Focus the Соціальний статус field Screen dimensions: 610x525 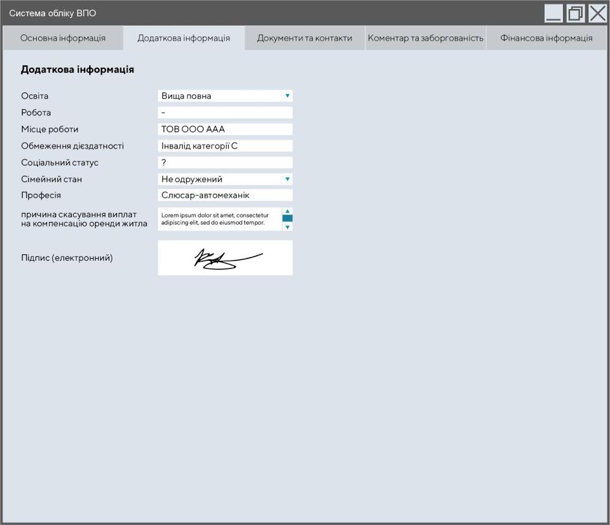point(225,163)
